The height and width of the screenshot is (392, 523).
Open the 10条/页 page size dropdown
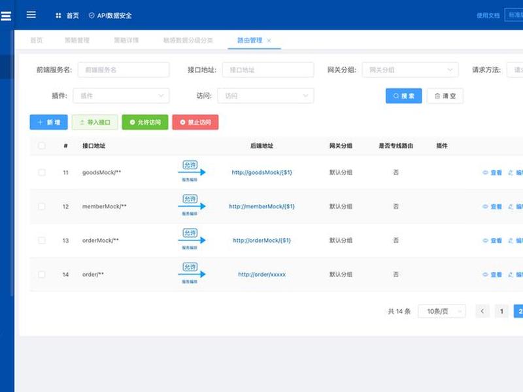coord(441,312)
